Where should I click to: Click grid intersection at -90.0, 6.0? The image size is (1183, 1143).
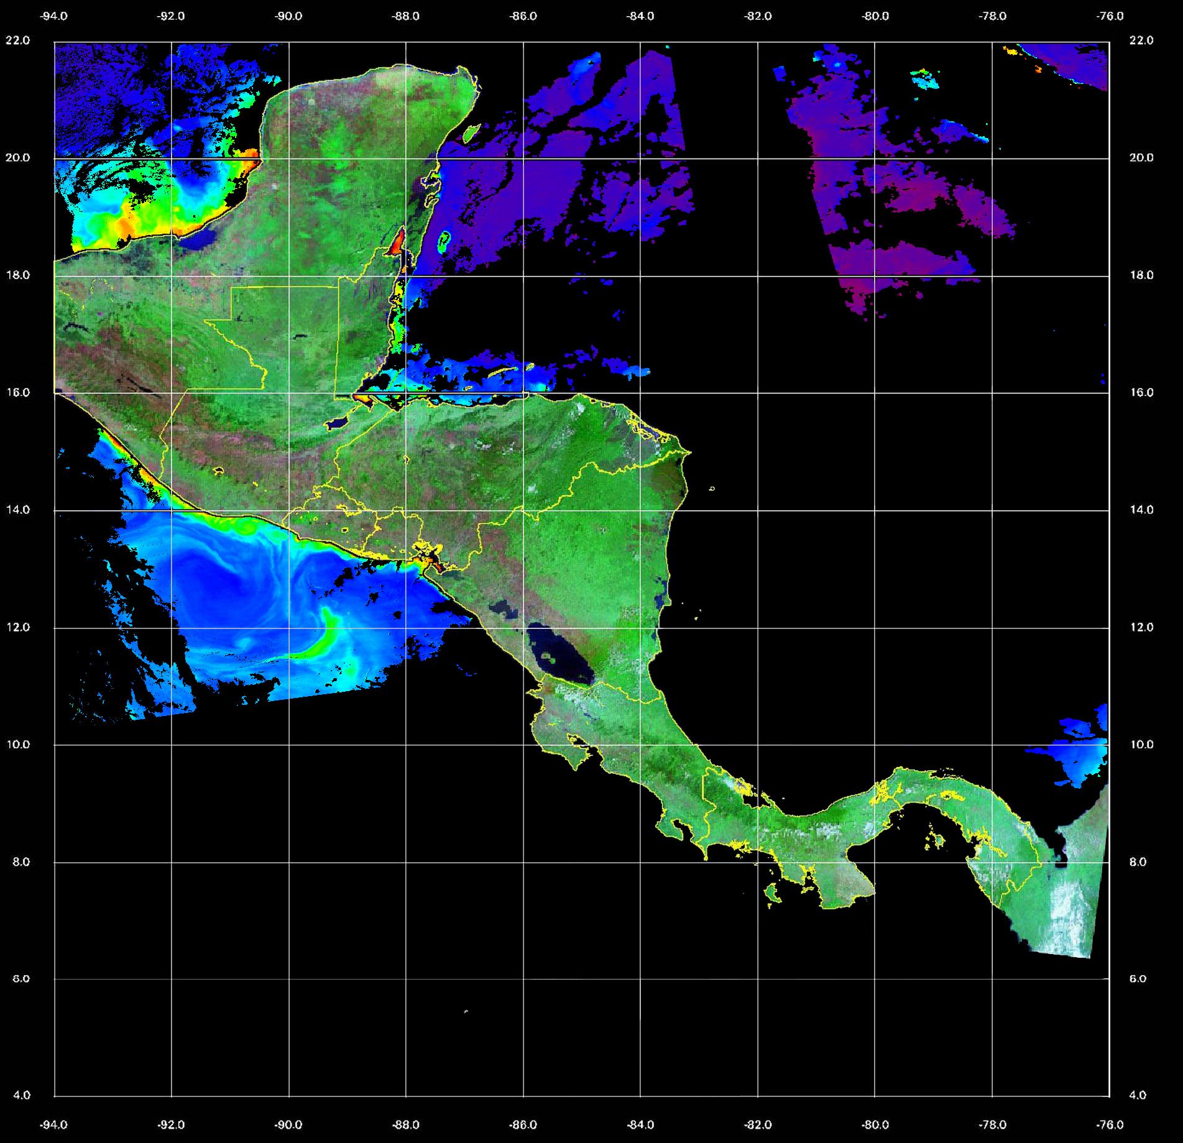pos(288,980)
